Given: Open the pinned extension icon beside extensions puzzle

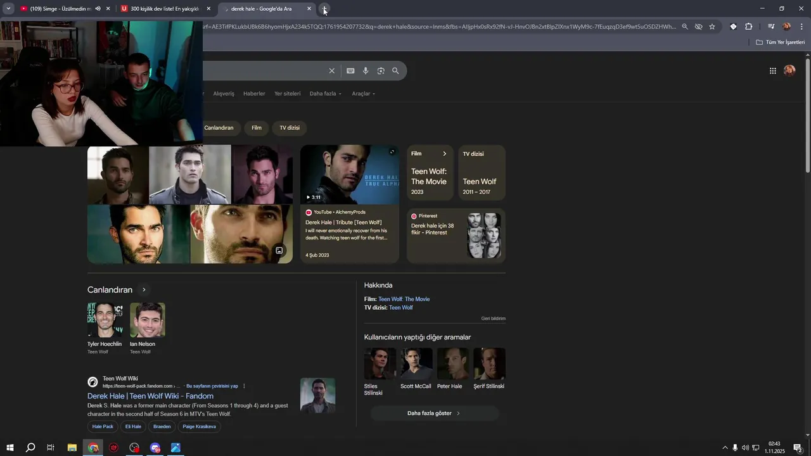Looking at the screenshot, I should (733, 27).
